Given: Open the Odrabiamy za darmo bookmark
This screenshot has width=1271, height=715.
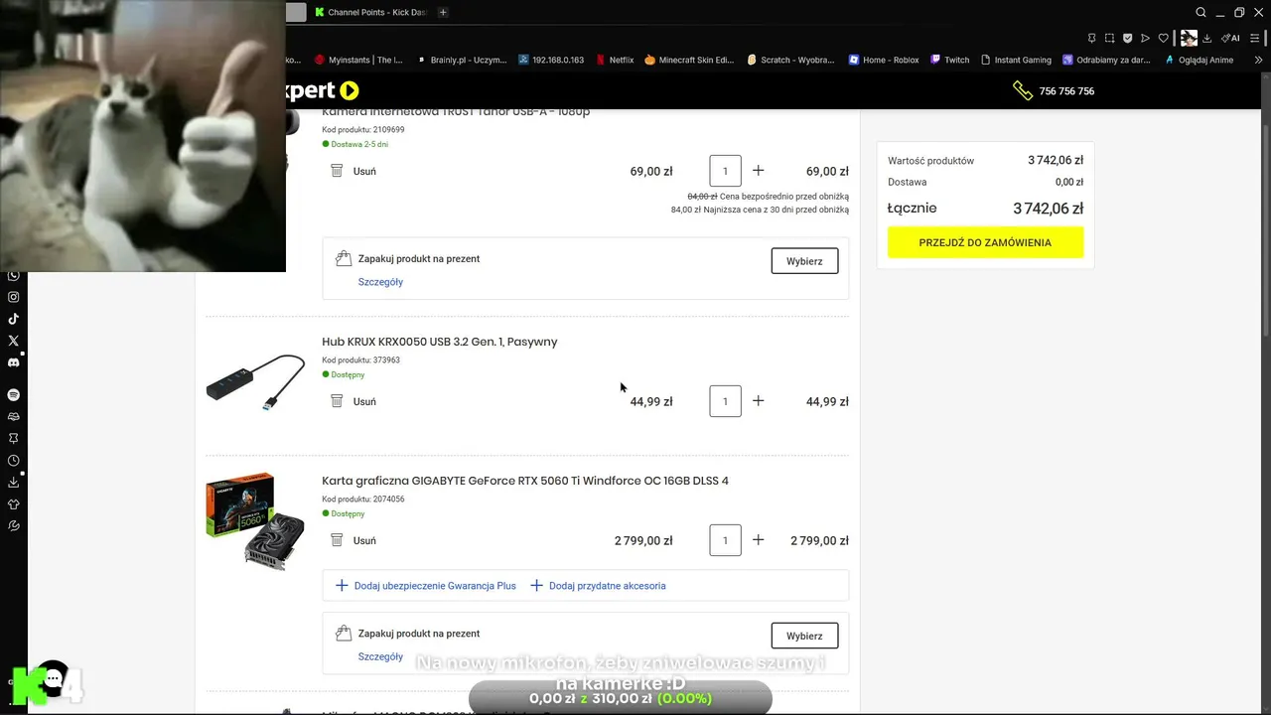Looking at the screenshot, I should point(1108,60).
